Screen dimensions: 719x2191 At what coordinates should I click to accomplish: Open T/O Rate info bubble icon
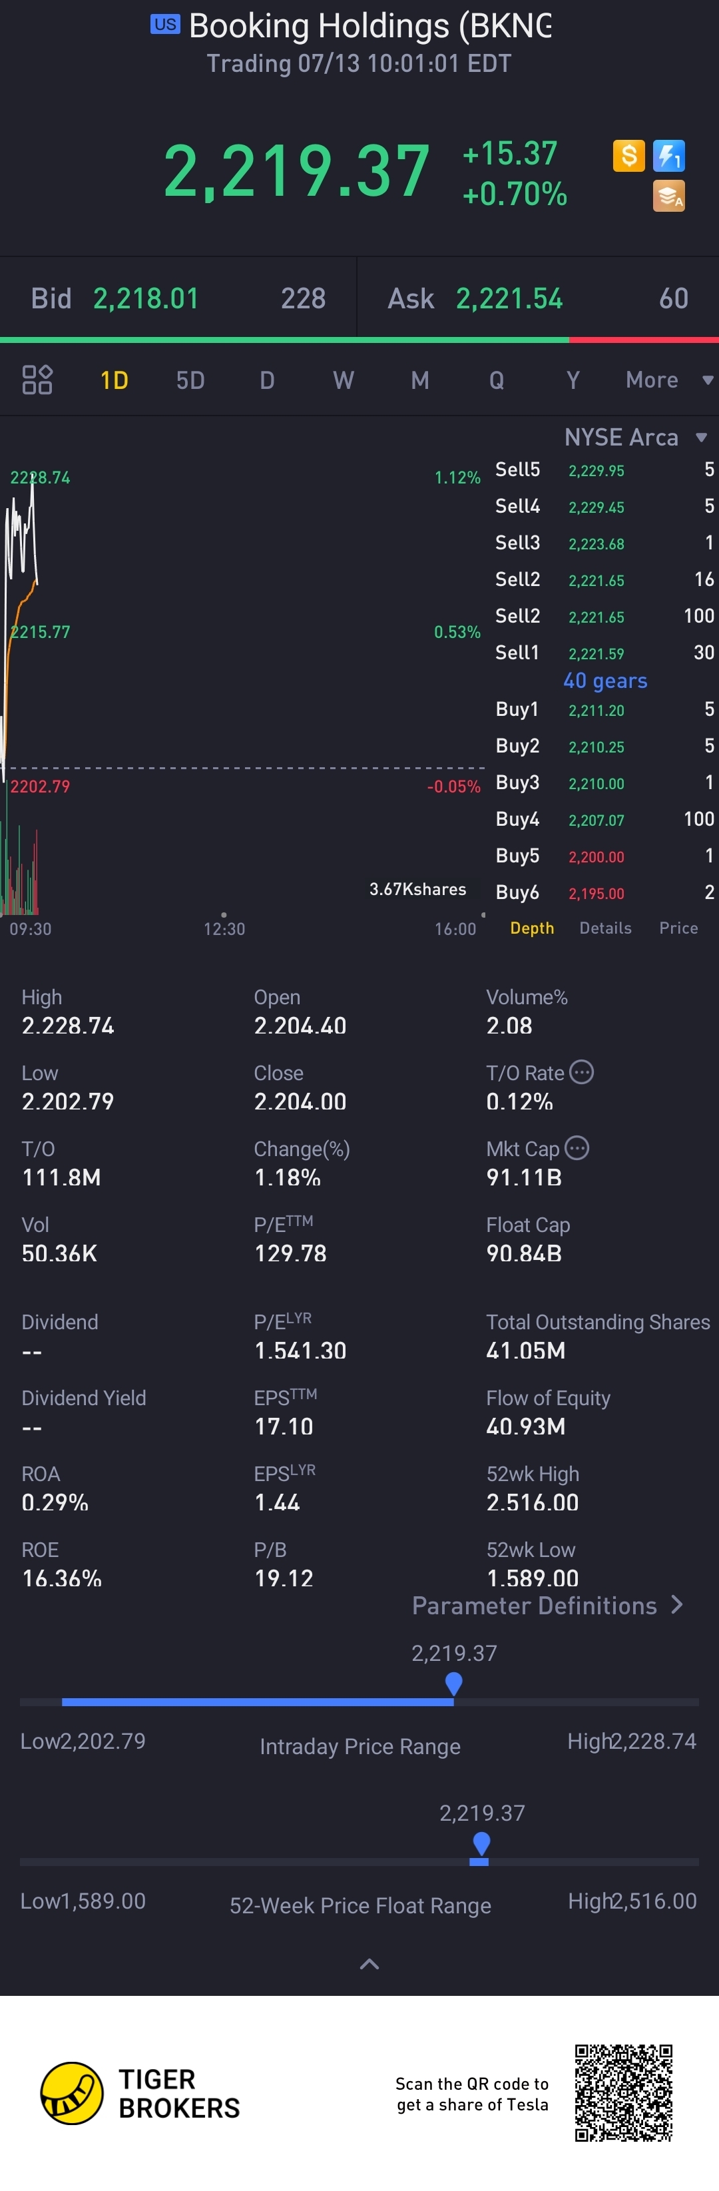click(581, 1072)
